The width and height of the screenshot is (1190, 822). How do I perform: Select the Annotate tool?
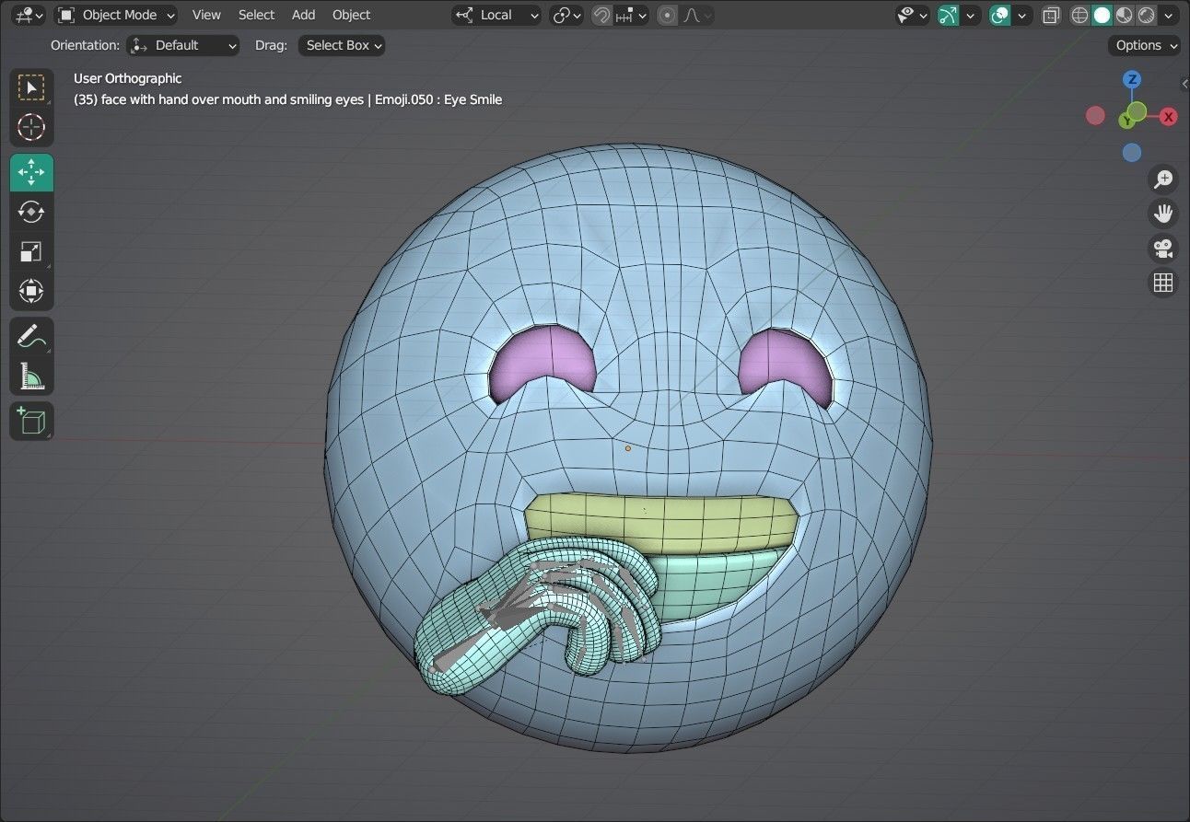click(x=31, y=335)
